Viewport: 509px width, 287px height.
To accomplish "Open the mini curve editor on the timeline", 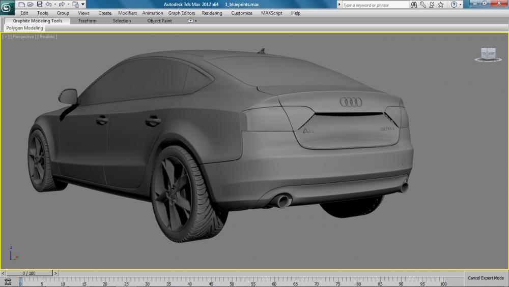I will point(8,281).
